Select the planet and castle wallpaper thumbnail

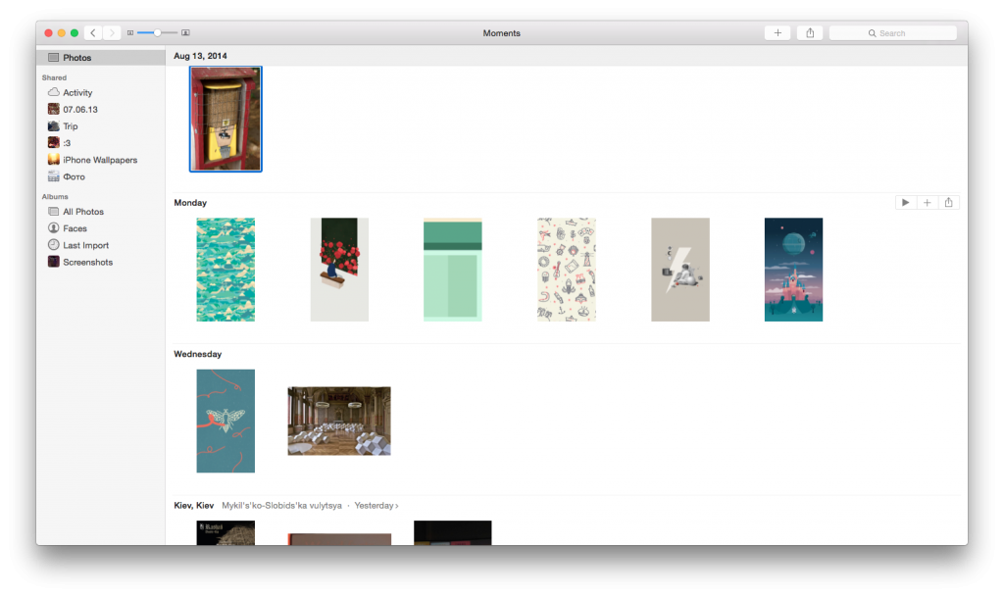[x=793, y=270]
